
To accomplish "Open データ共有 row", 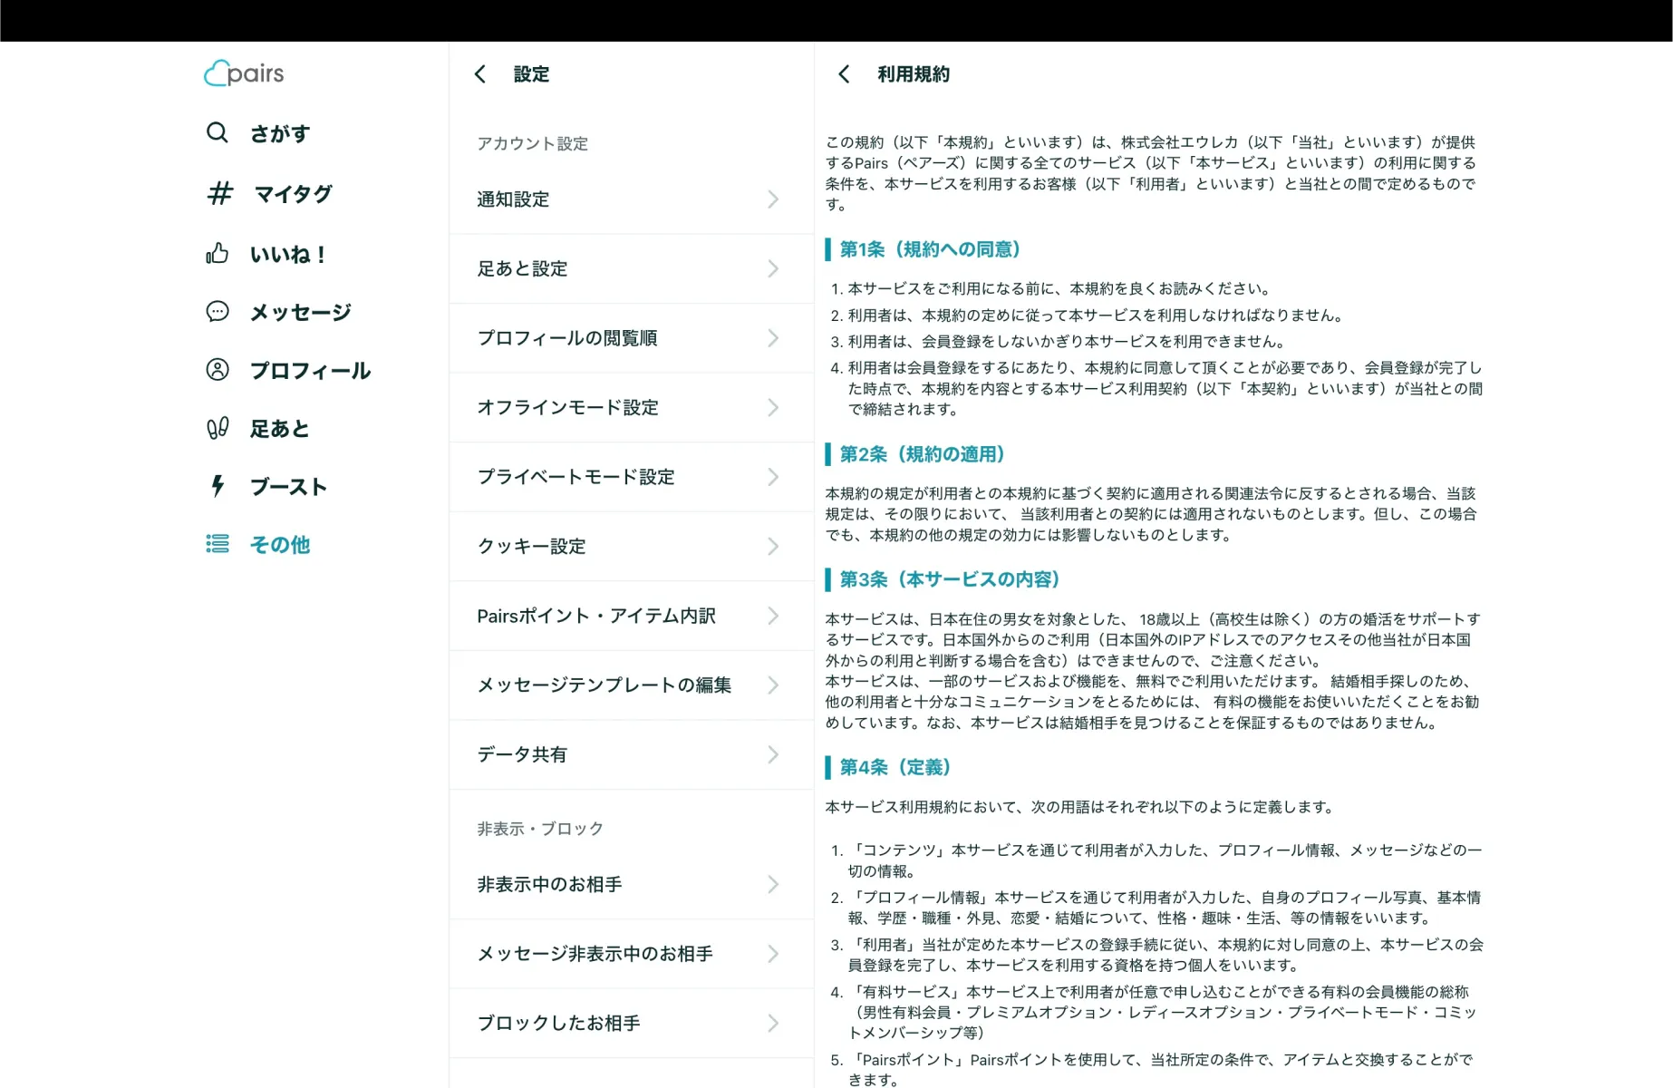I will 632,754.
